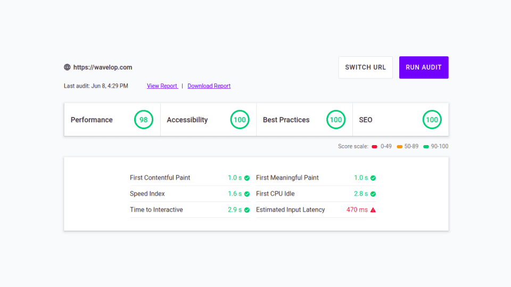This screenshot has width=511, height=287.
Task: Click the green check for Time to Interactive
Action: (247, 210)
